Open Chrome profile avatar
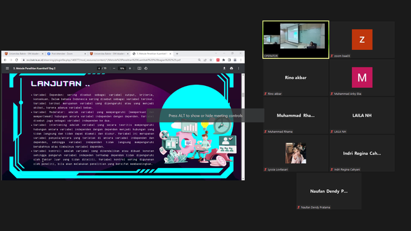This screenshot has width=411, height=231. coord(235,60)
